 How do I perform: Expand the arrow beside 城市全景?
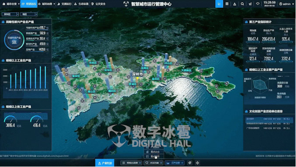[19, 4]
